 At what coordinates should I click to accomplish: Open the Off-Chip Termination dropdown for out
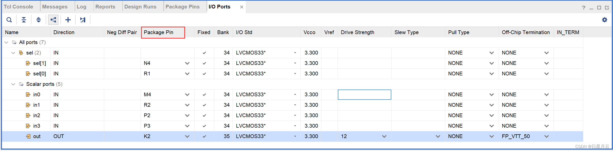click(546, 136)
